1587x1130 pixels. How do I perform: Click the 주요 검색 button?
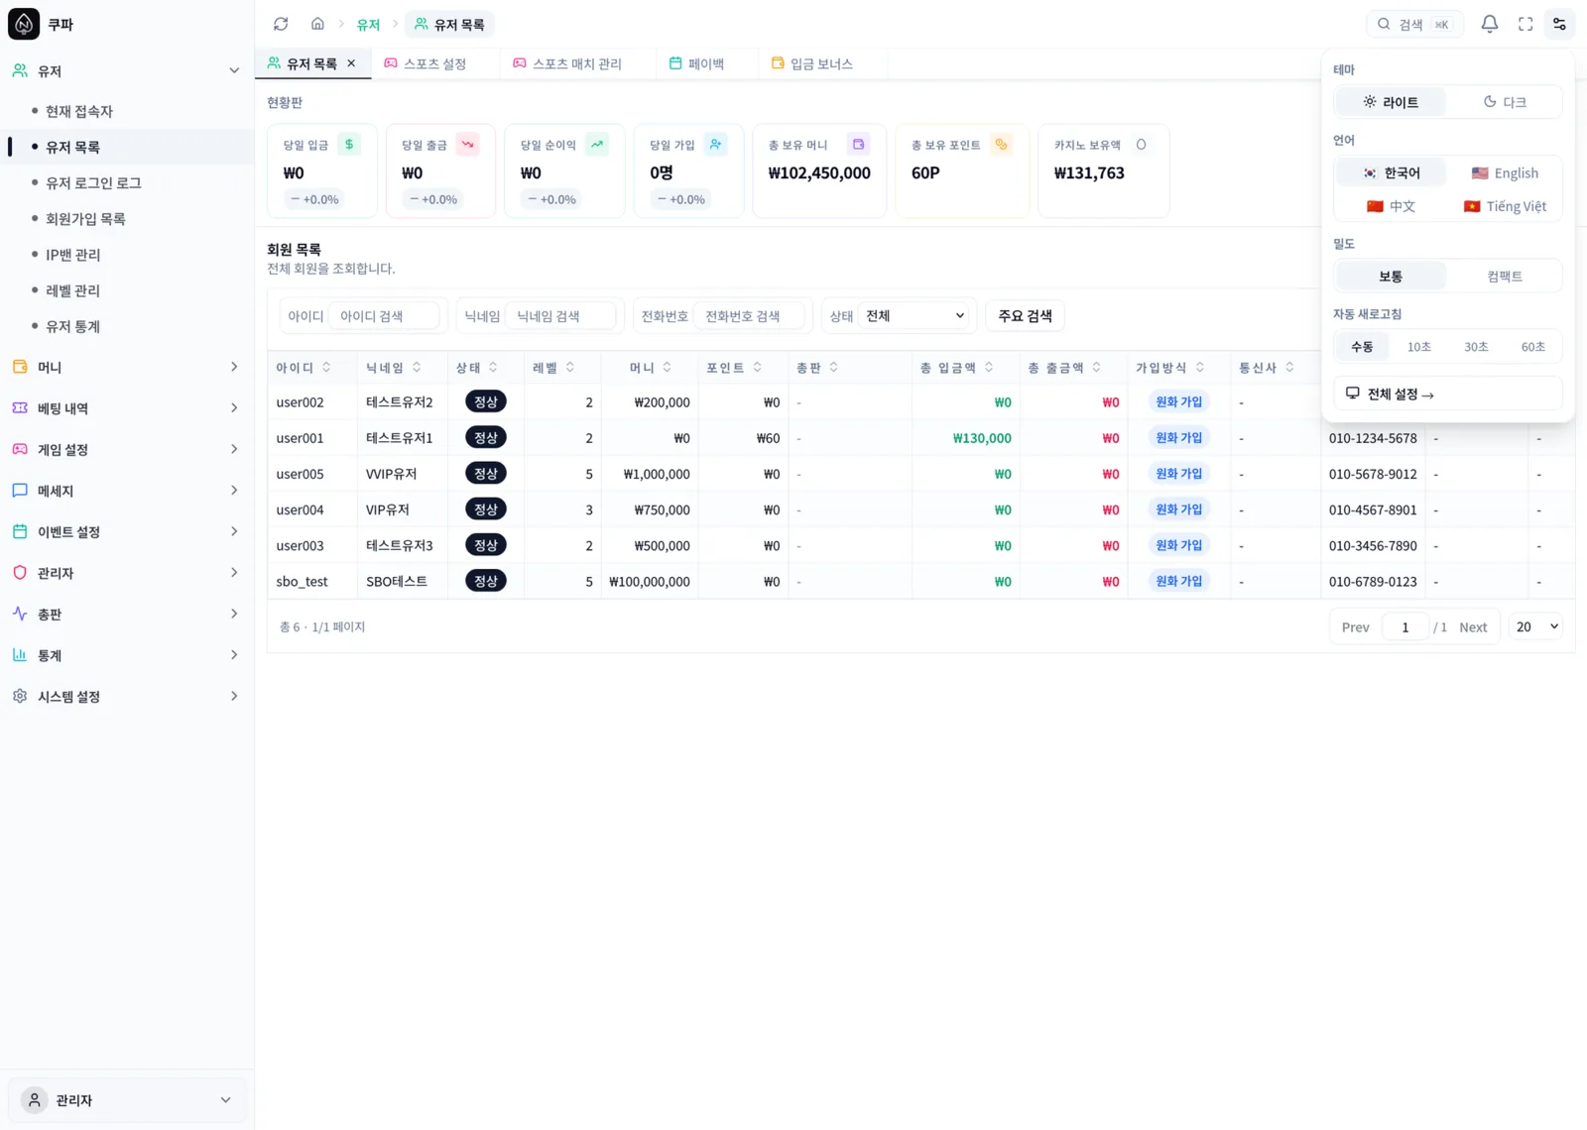click(x=1025, y=316)
